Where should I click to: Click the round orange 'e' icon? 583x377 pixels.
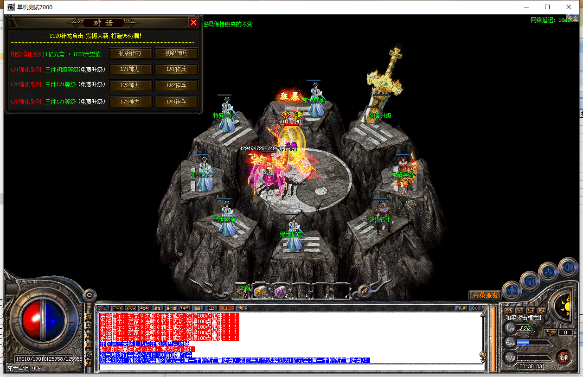pos(90,294)
